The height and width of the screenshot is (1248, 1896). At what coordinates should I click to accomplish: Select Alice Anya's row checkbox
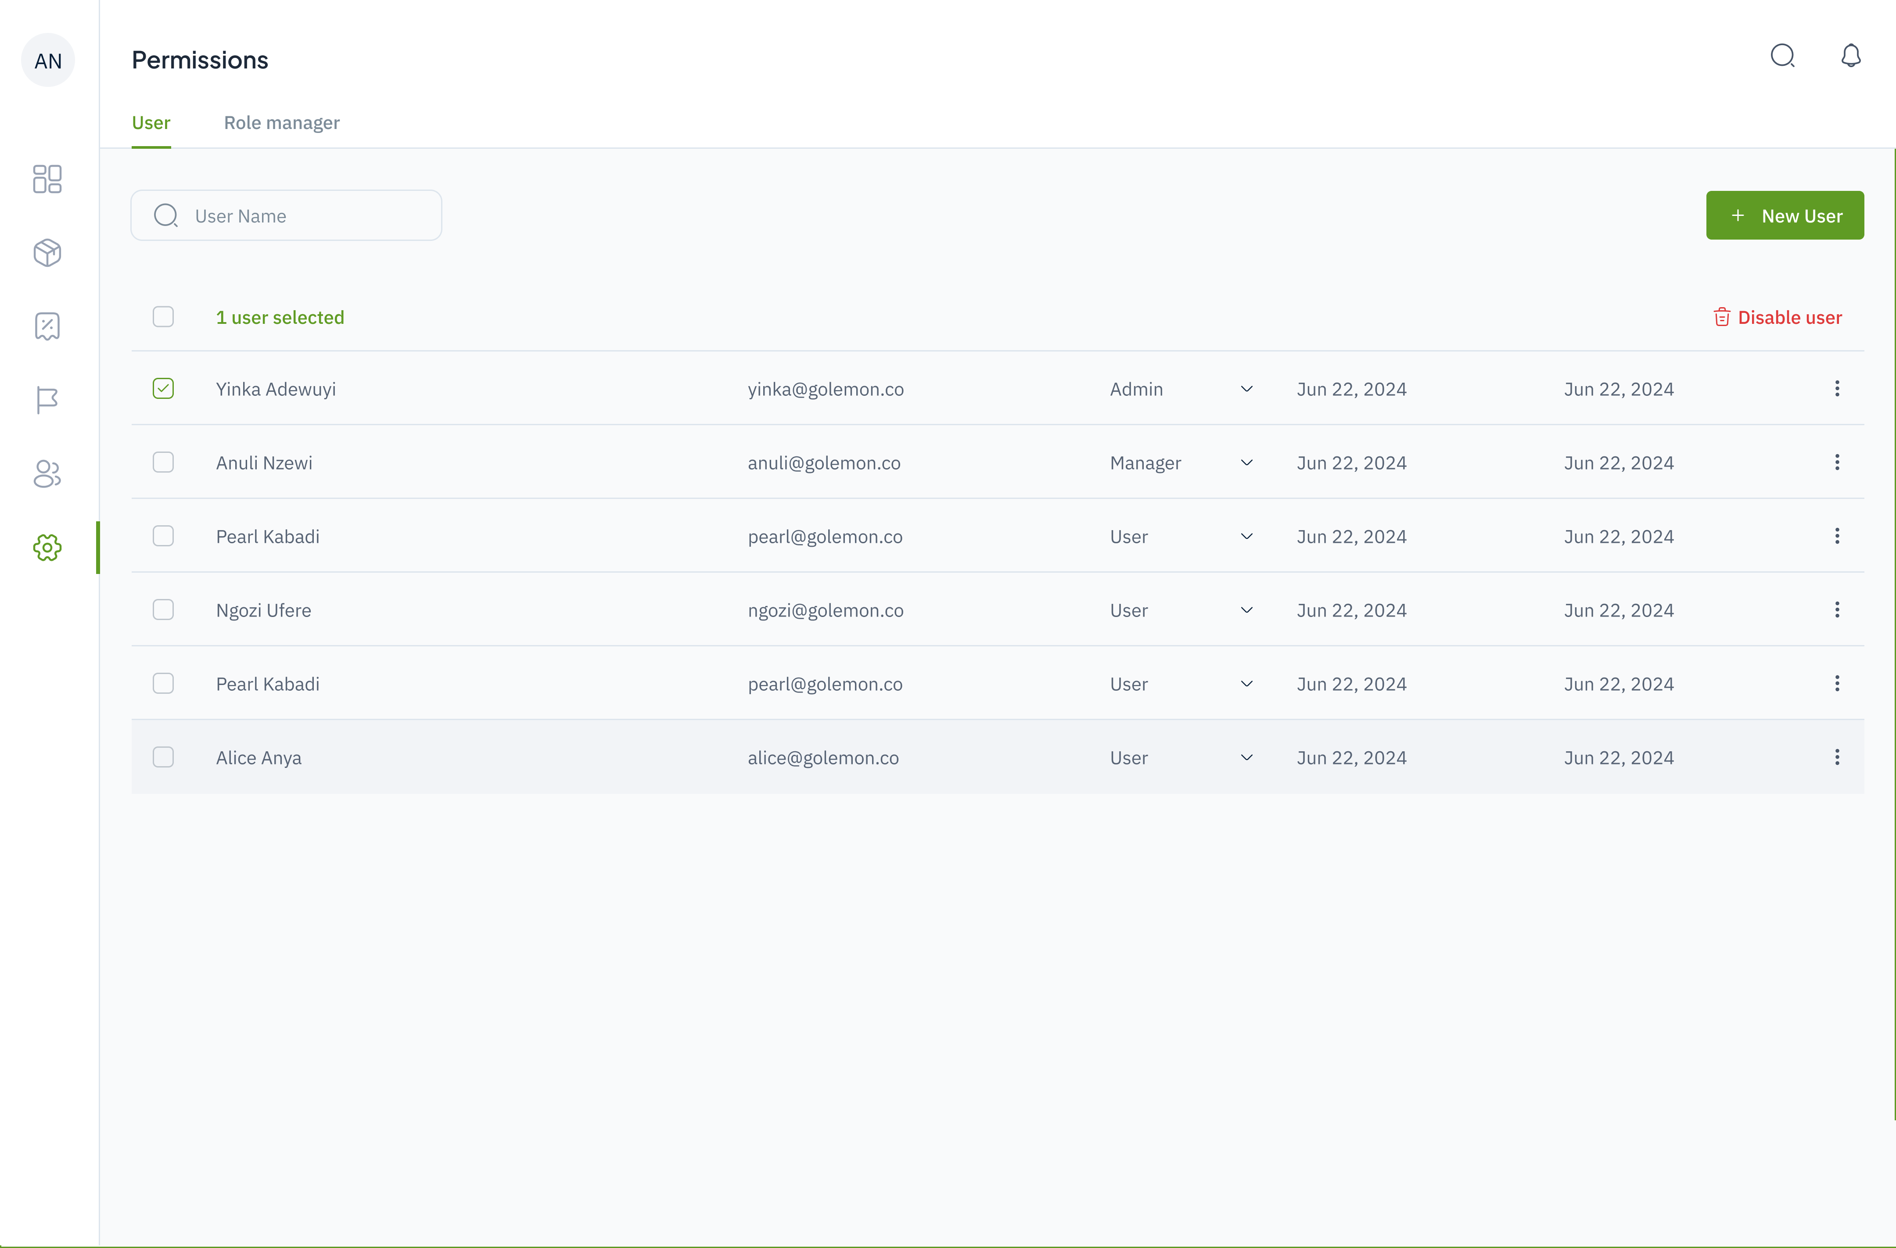click(163, 757)
